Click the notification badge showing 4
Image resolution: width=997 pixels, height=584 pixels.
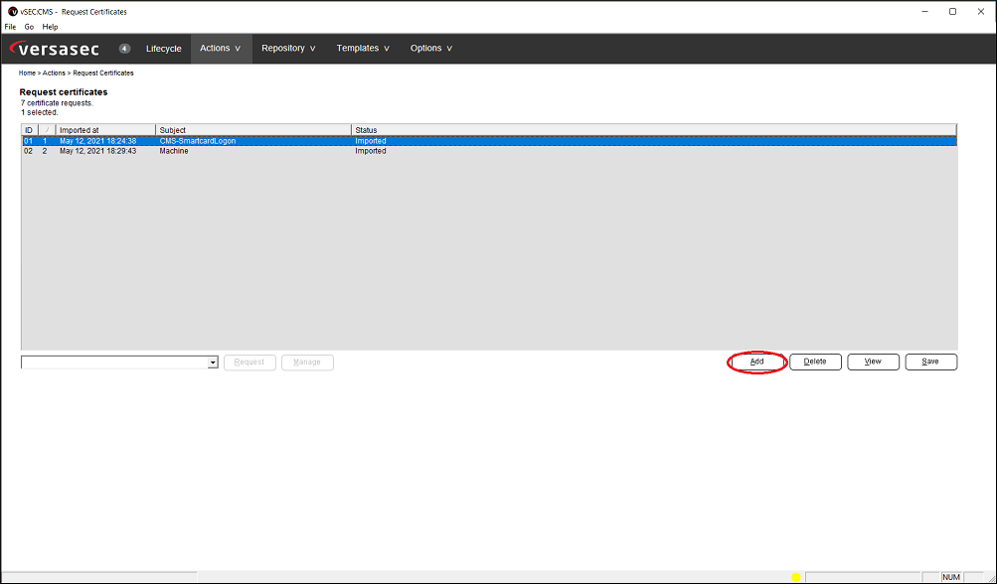pyautogui.click(x=124, y=48)
